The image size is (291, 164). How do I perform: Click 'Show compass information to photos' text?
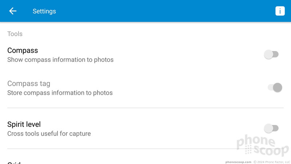(x=60, y=60)
